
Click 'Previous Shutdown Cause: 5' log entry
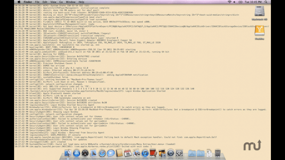[45, 63]
